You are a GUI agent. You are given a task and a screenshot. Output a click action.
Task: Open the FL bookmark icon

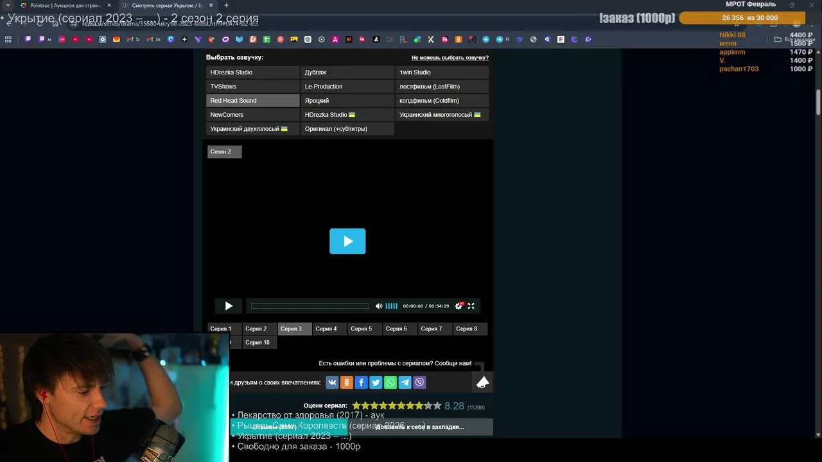(x=403, y=39)
